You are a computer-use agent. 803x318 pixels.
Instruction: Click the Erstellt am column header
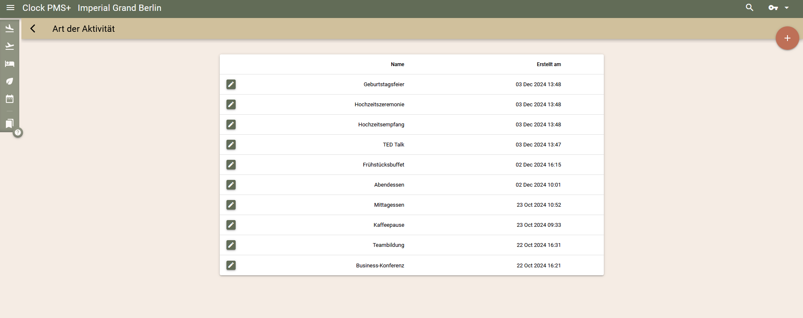tap(549, 64)
